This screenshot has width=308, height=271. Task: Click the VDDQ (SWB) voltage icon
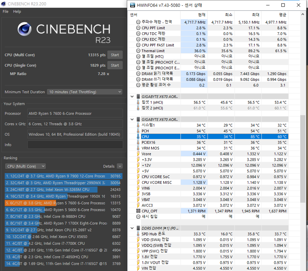click(138, 245)
